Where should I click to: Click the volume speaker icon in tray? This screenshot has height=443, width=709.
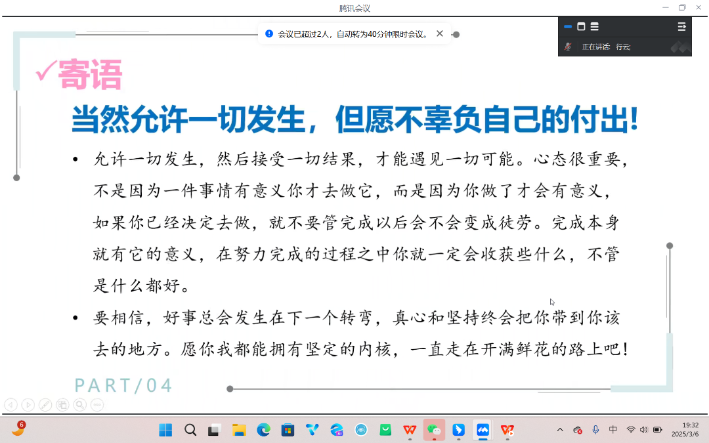pos(643,430)
